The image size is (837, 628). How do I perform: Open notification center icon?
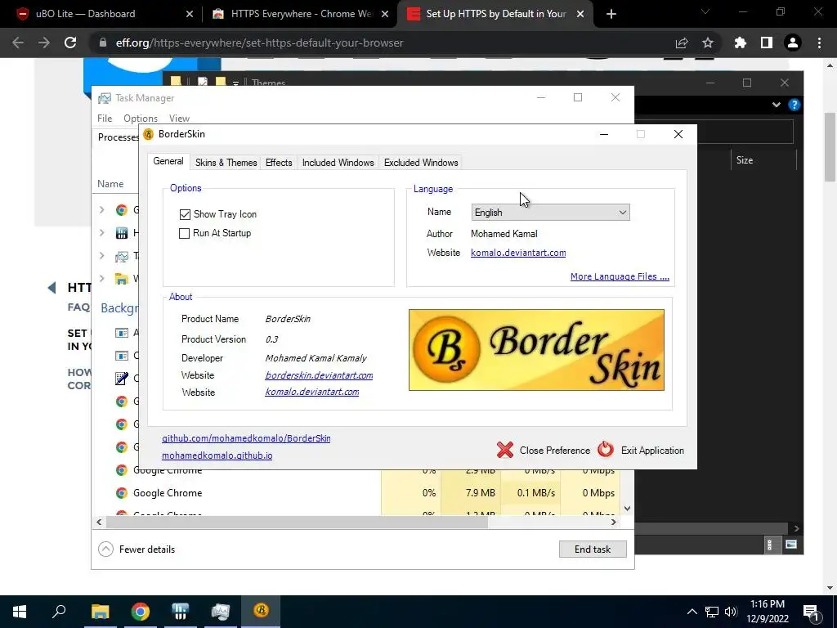[811, 612]
